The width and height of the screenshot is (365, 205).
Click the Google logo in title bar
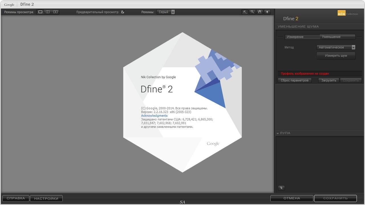tap(9, 5)
